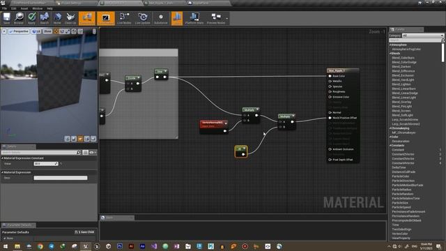
Task: Click the Clean Up toolbar icon
Action: (x=70, y=18)
